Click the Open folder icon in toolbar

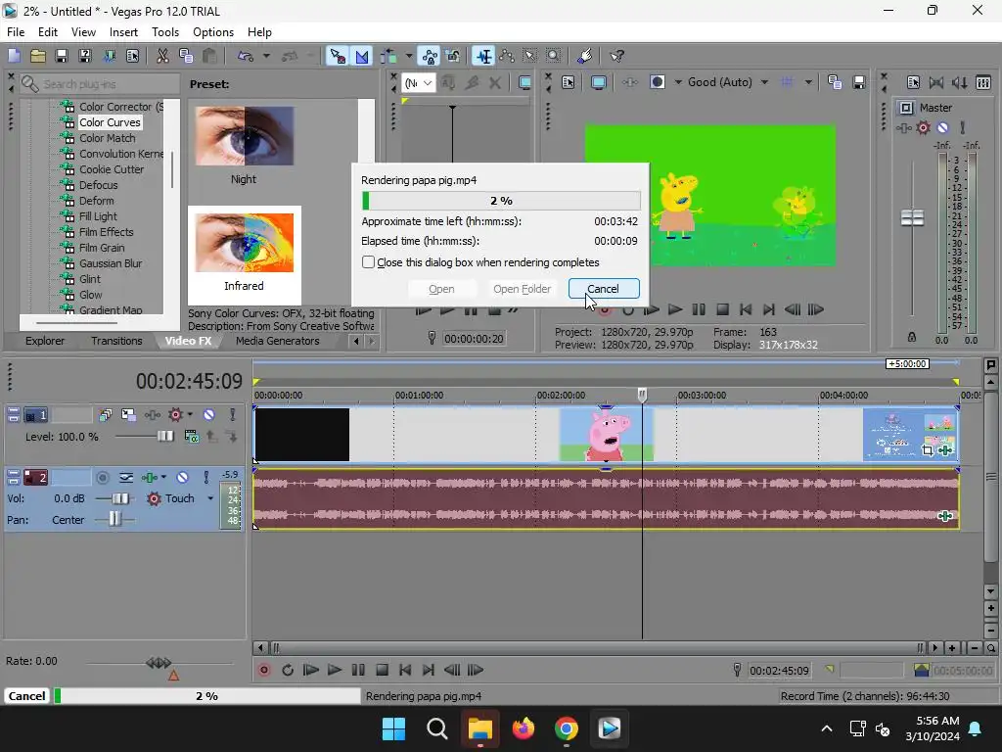click(38, 56)
